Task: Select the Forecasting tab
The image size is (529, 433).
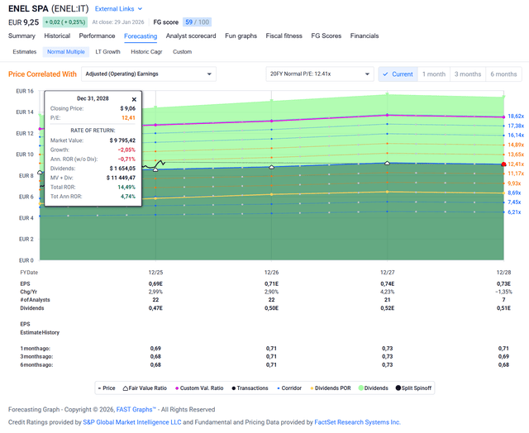Action: pyautogui.click(x=141, y=36)
